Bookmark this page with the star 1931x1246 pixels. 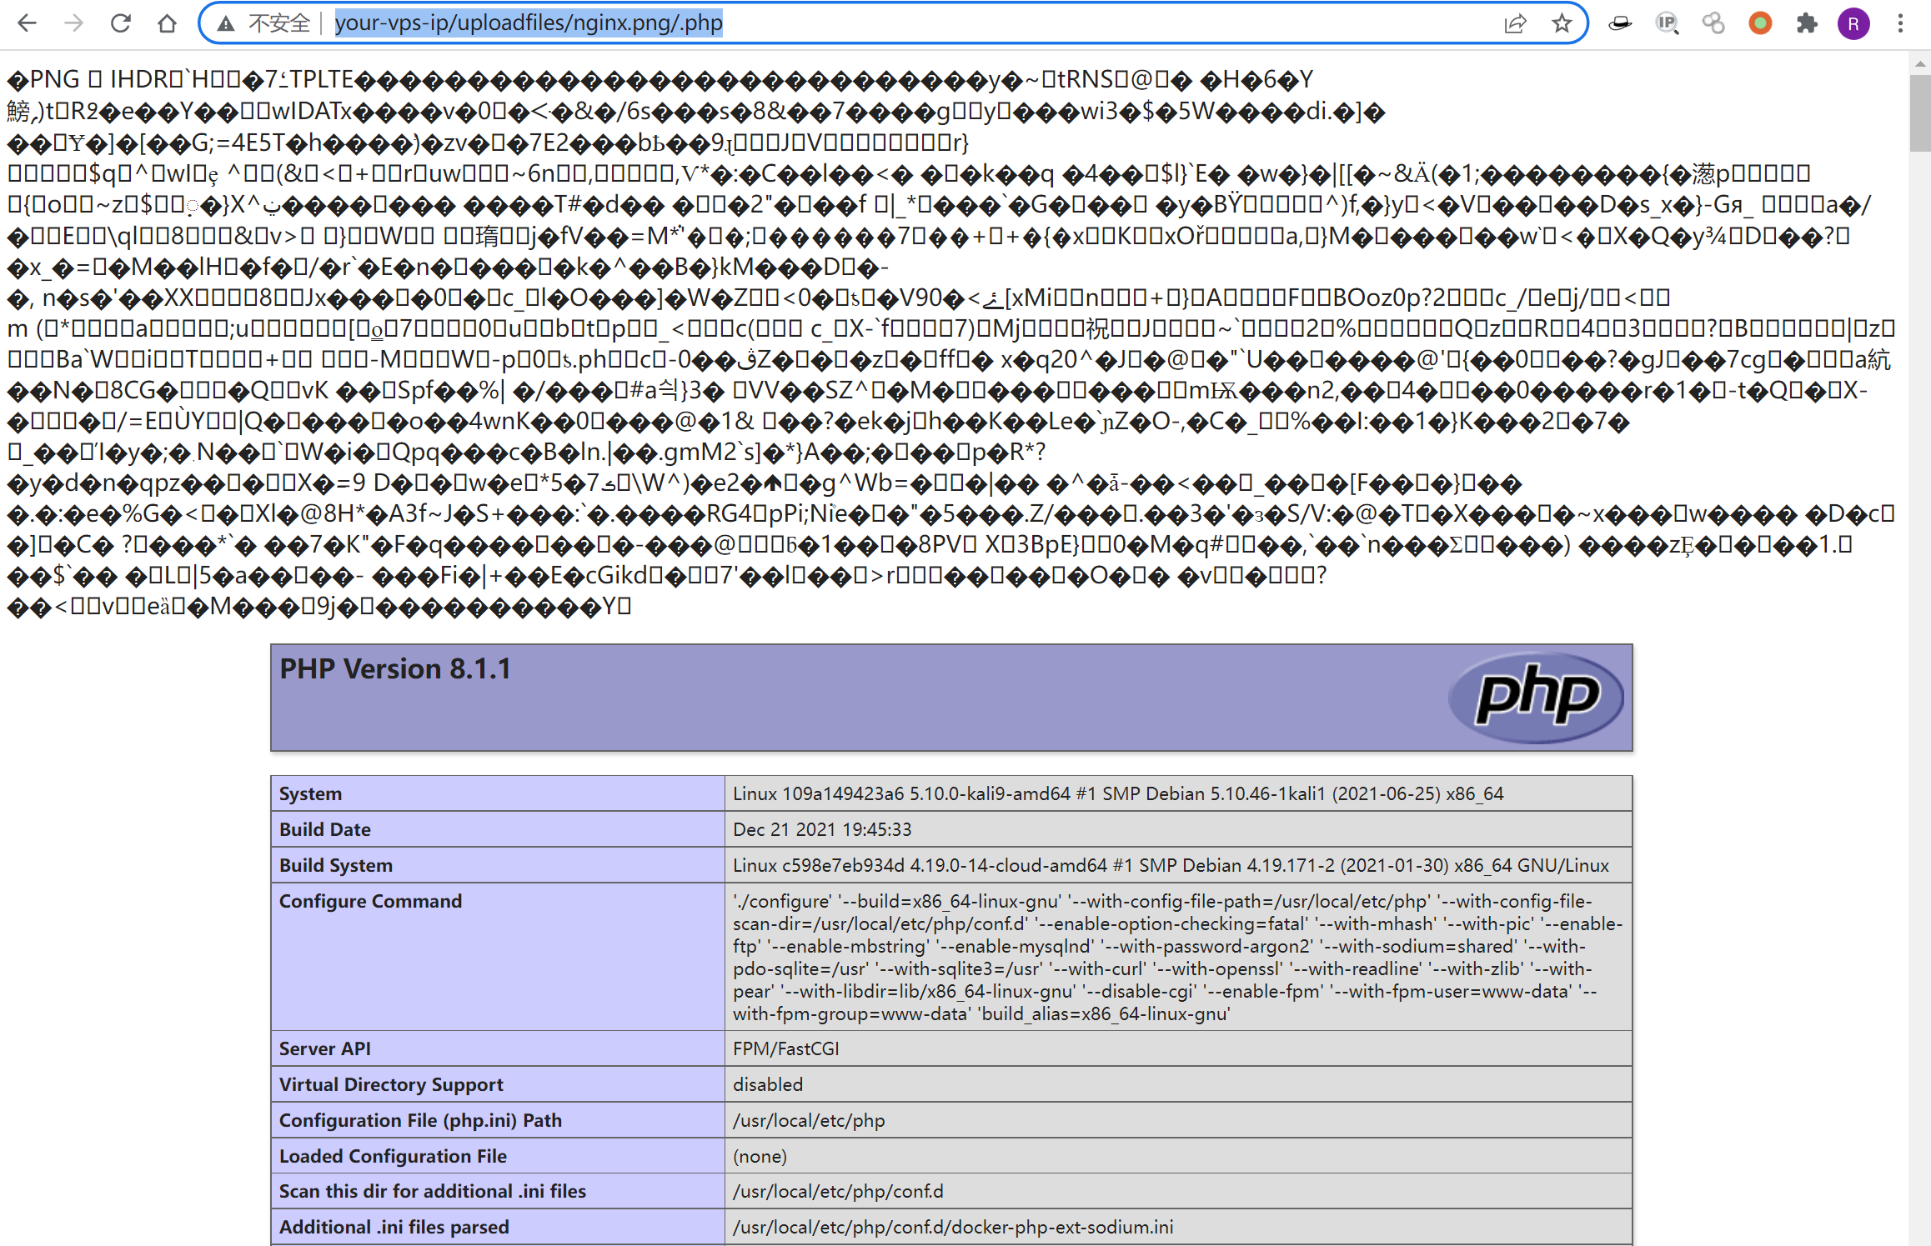tap(1562, 23)
